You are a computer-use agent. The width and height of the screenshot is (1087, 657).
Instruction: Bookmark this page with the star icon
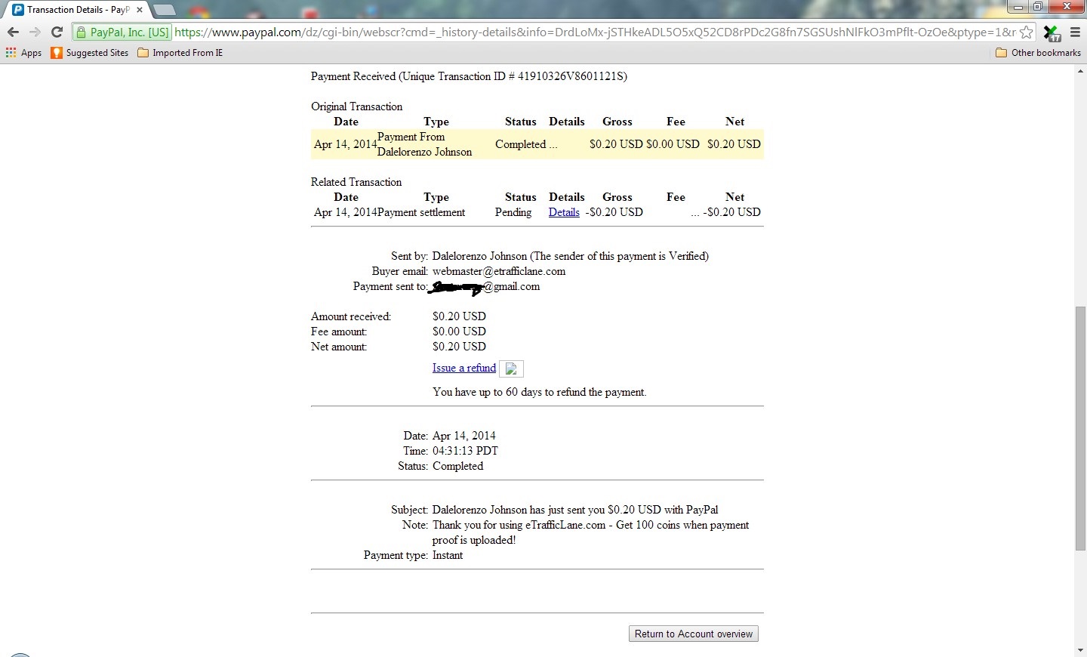(x=1026, y=32)
